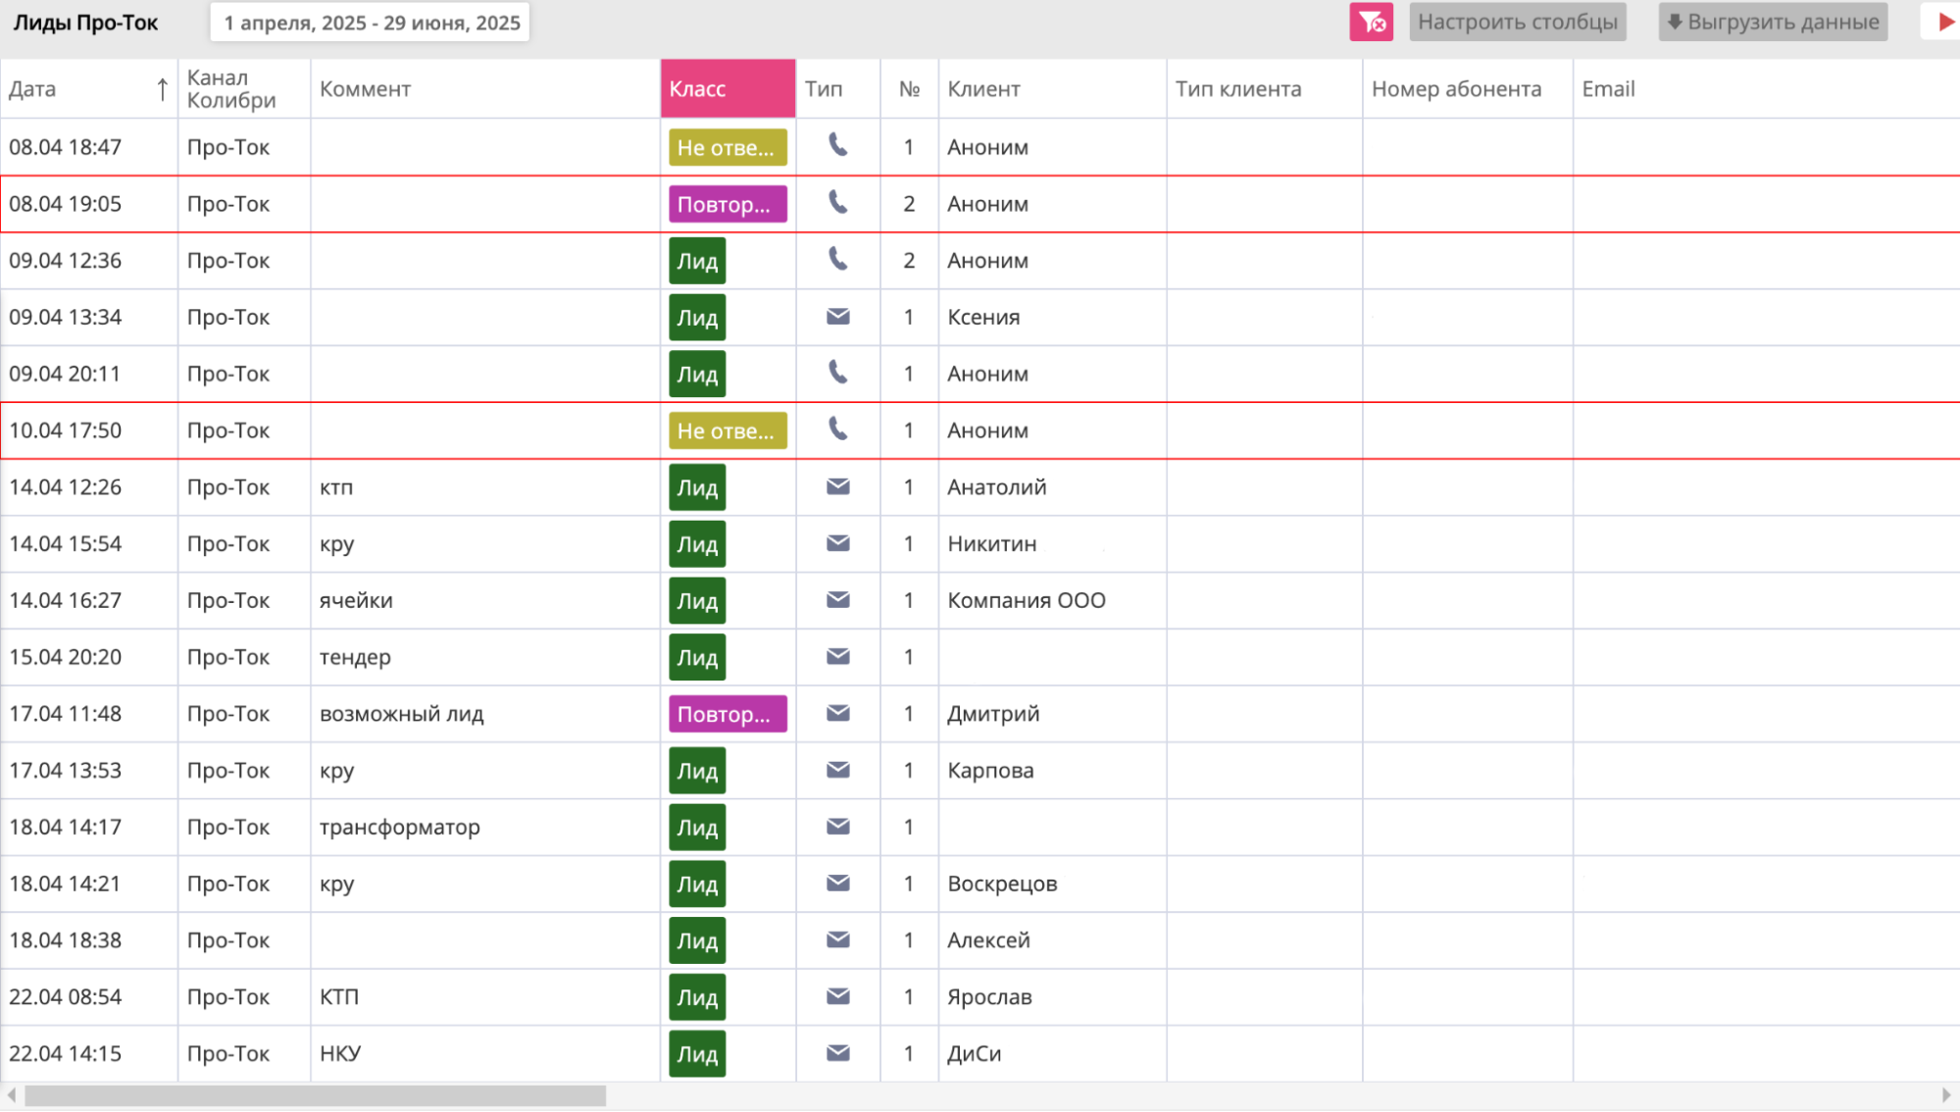Click envelope icon in Ксения row
The height and width of the screenshot is (1112, 1960).
[837, 317]
